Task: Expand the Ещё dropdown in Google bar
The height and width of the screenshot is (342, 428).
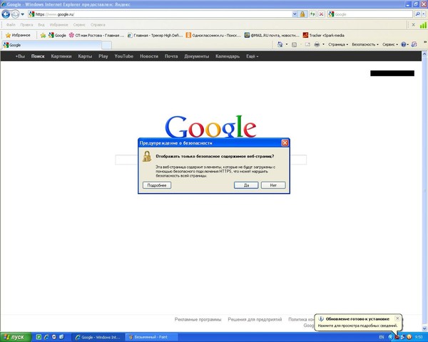Action: (253, 56)
